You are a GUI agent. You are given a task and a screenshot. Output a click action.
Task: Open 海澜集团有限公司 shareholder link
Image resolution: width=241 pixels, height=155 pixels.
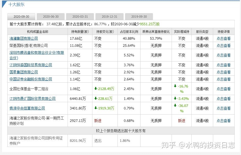pyautogui.click(x=24, y=38)
